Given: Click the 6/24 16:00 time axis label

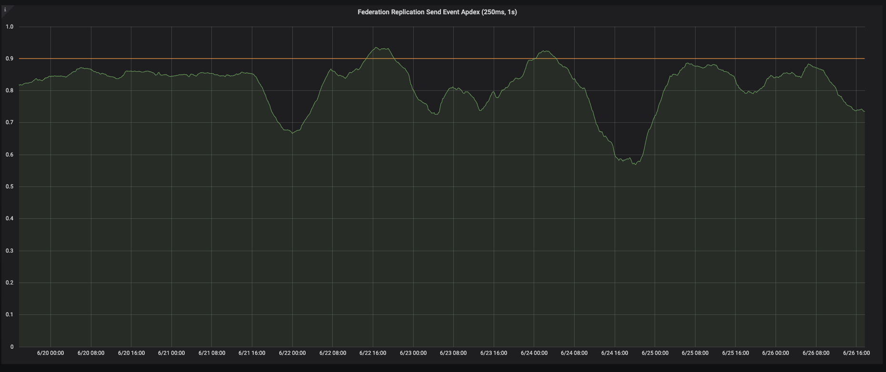Looking at the screenshot, I should click(x=615, y=353).
